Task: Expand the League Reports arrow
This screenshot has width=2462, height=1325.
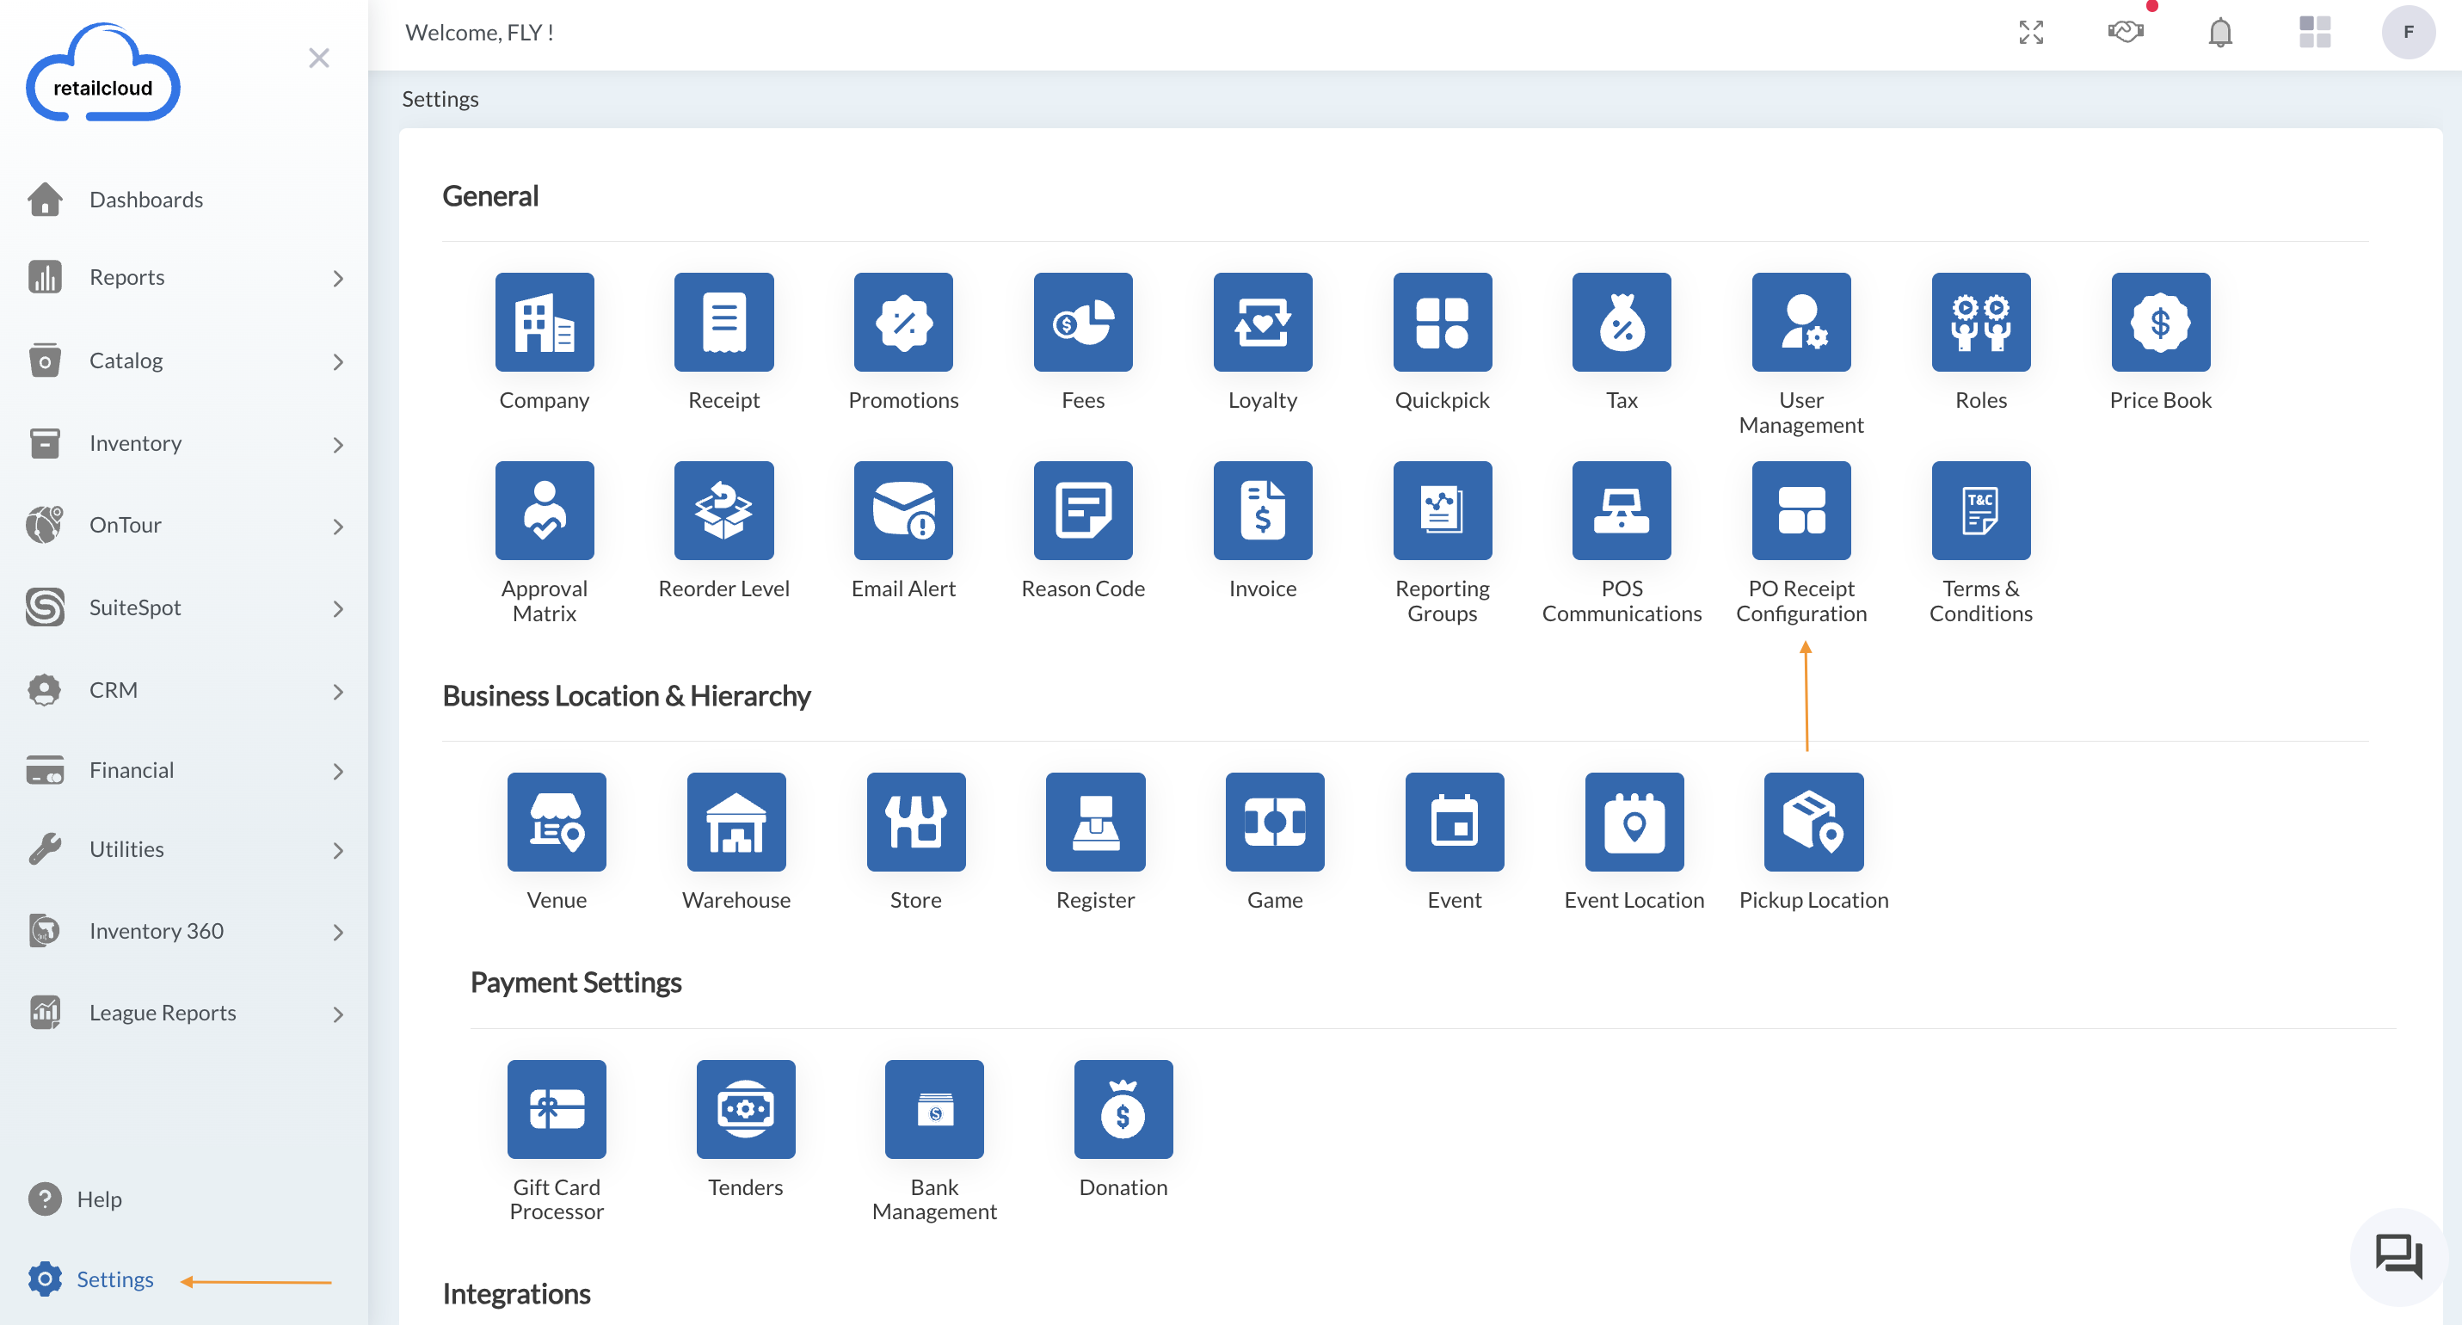Action: pyautogui.click(x=337, y=1014)
